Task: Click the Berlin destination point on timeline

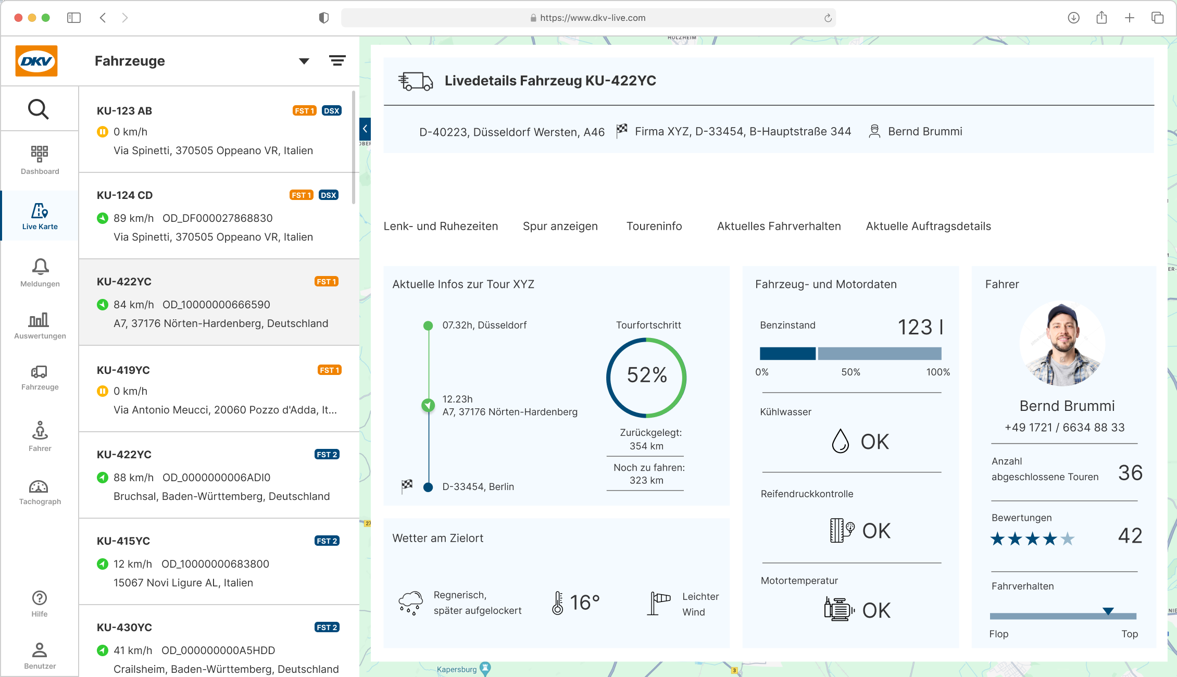Action: click(428, 487)
